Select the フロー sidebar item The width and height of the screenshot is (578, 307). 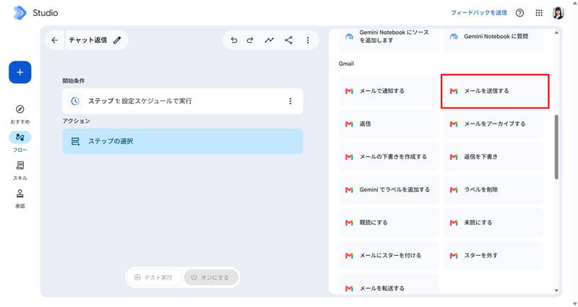pyautogui.click(x=20, y=142)
